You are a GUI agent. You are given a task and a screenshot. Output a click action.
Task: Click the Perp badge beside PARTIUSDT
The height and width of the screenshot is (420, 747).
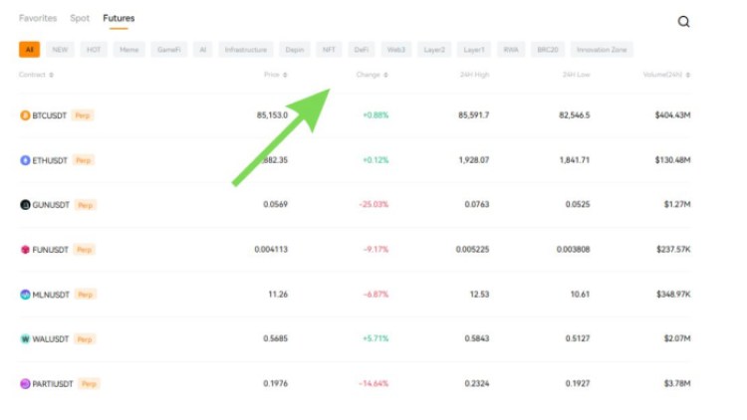pos(89,384)
